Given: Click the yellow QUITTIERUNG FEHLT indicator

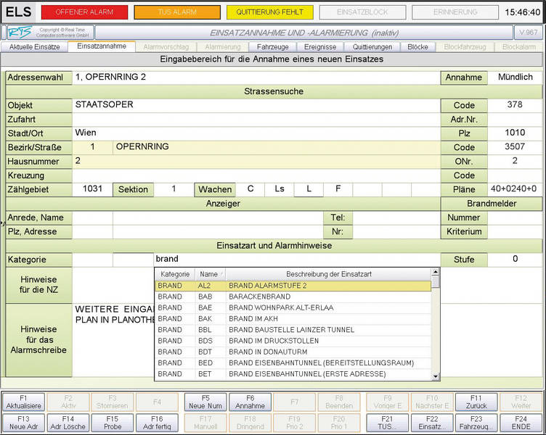Looking at the screenshot, I should coord(269,12).
